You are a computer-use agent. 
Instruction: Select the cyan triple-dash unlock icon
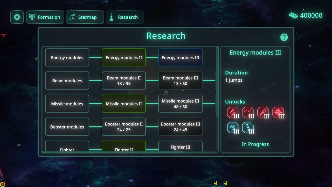(x=232, y=128)
